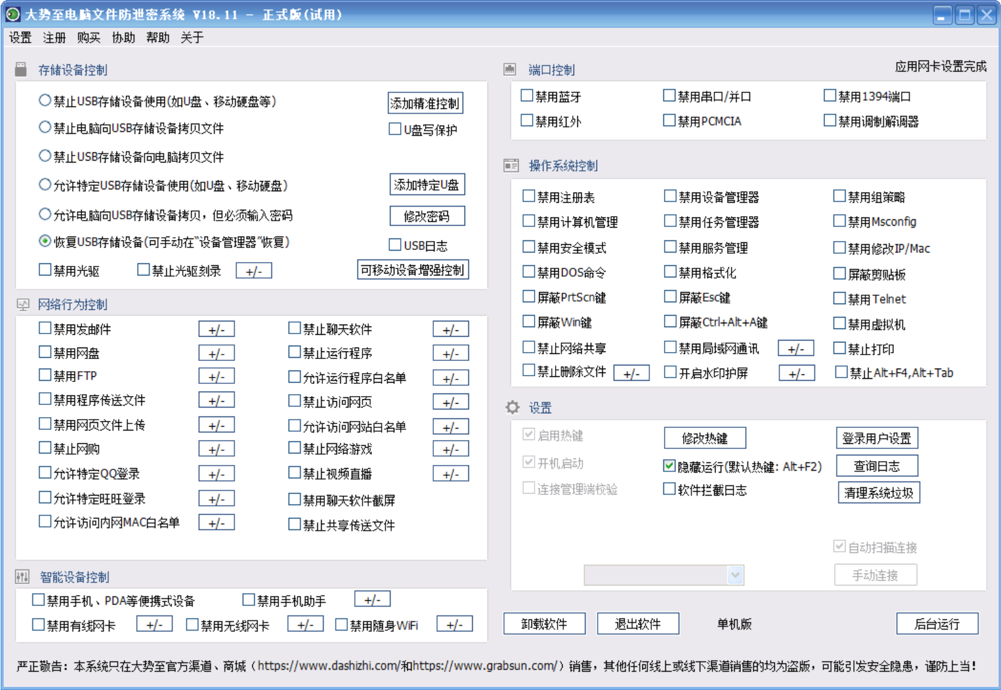Viewport: 1001px width, 690px height.
Task: Click the 修改热键 button
Action: point(704,438)
